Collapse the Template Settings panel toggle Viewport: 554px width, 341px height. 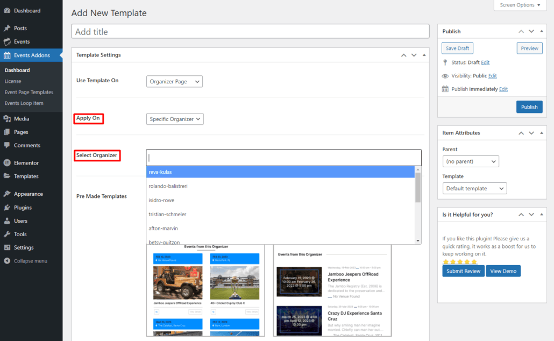click(424, 55)
